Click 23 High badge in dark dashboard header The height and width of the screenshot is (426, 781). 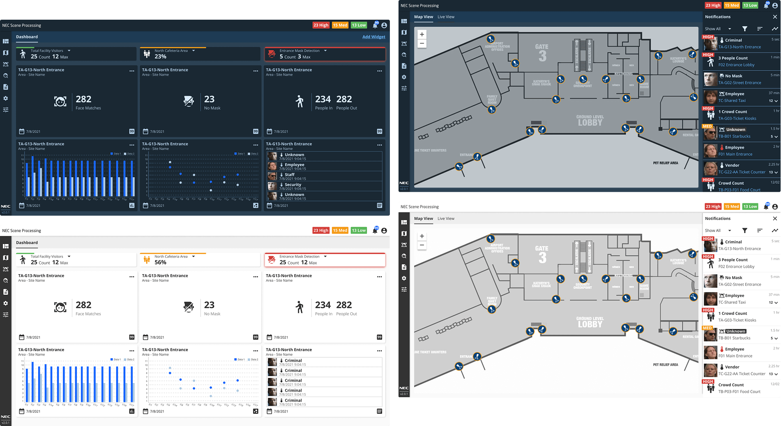click(321, 25)
